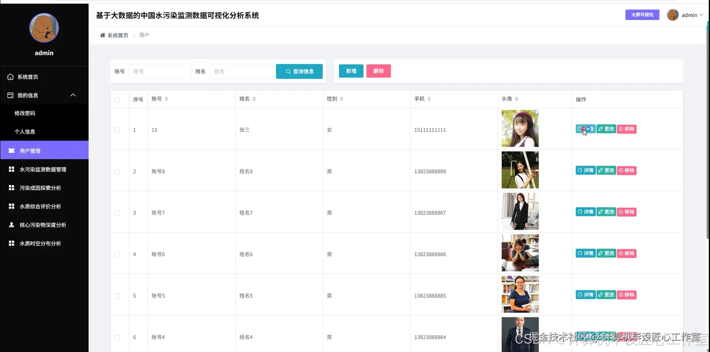Check the row 5 账号5 checkbox
Screen dimensions: 710x352
[117, 296]
